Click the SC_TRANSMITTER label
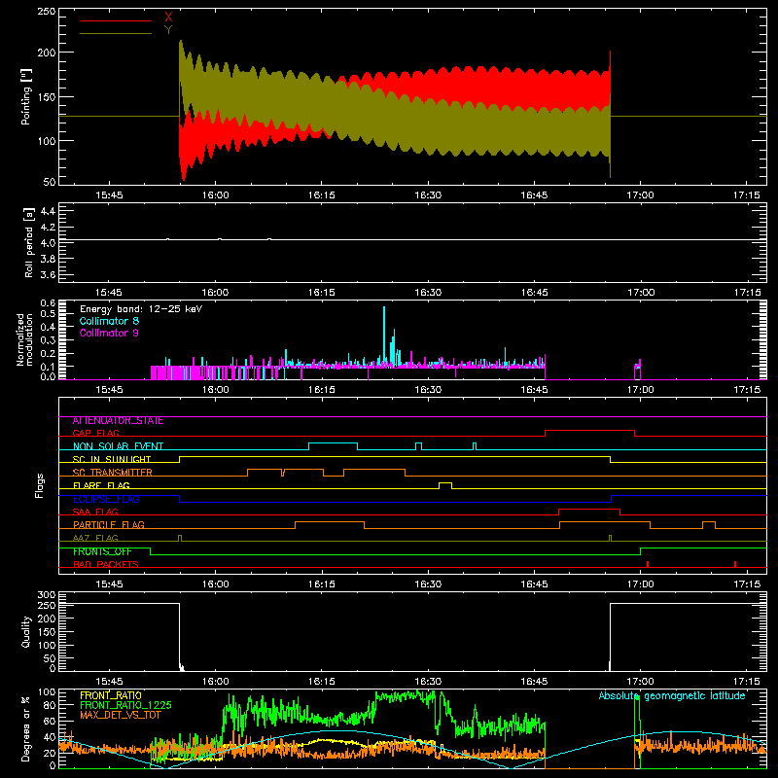The width and height of the screenshot is (778, 778). coord(113,473)
